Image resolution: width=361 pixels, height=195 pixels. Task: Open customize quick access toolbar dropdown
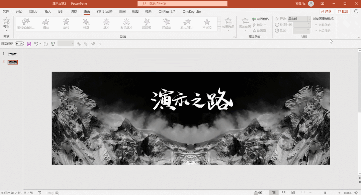[100, 44]
